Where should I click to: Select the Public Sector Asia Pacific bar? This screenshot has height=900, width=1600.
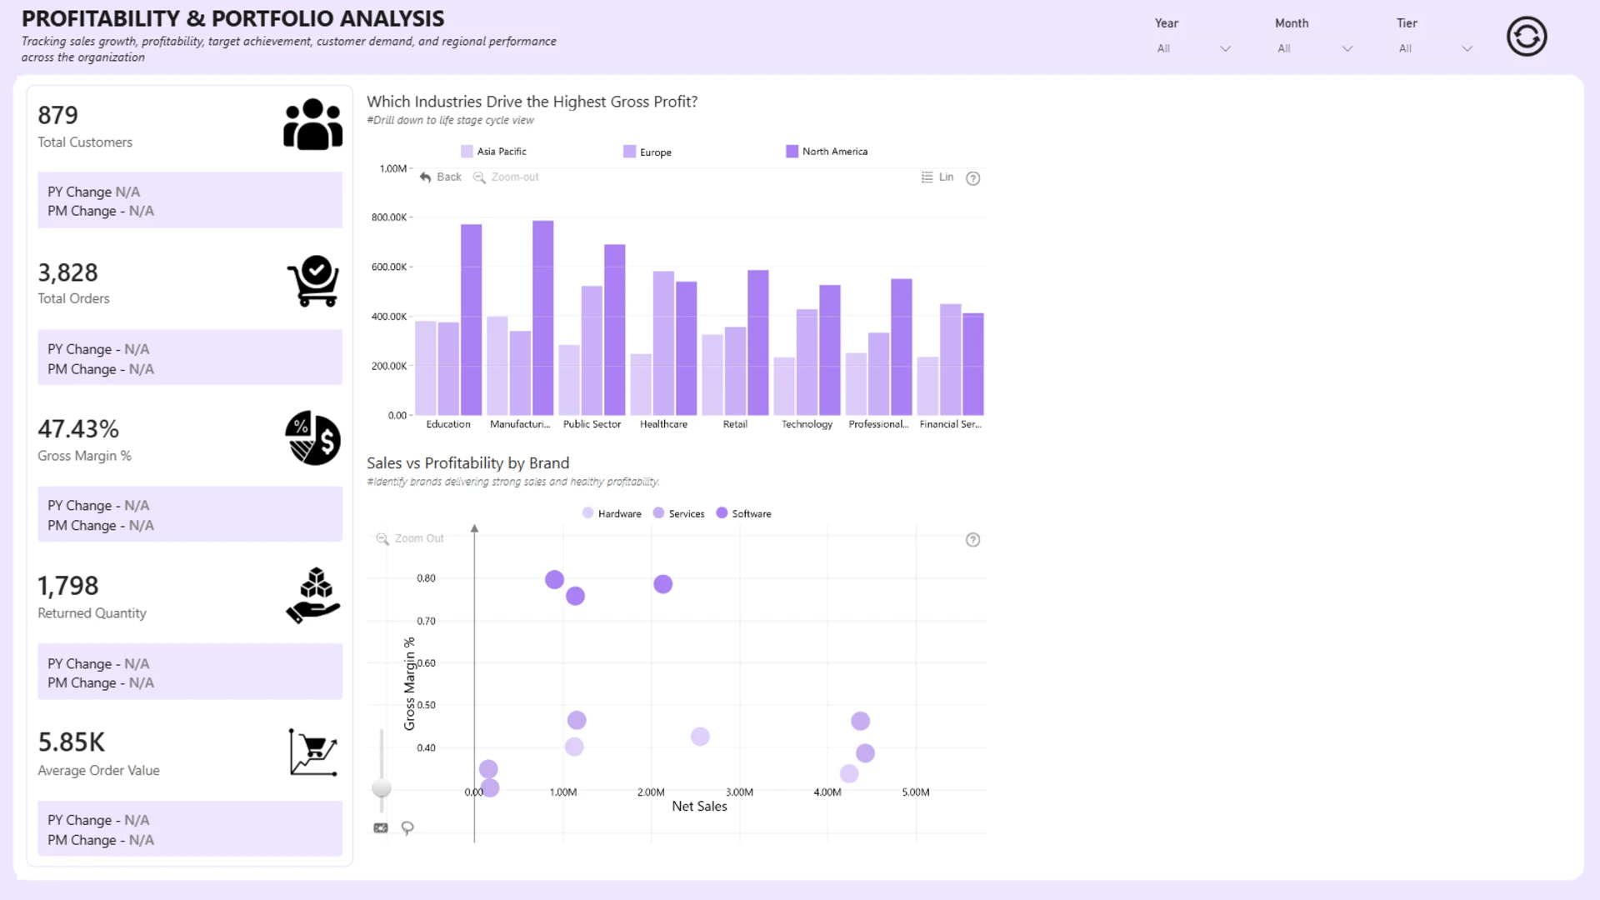pos(569,380)
